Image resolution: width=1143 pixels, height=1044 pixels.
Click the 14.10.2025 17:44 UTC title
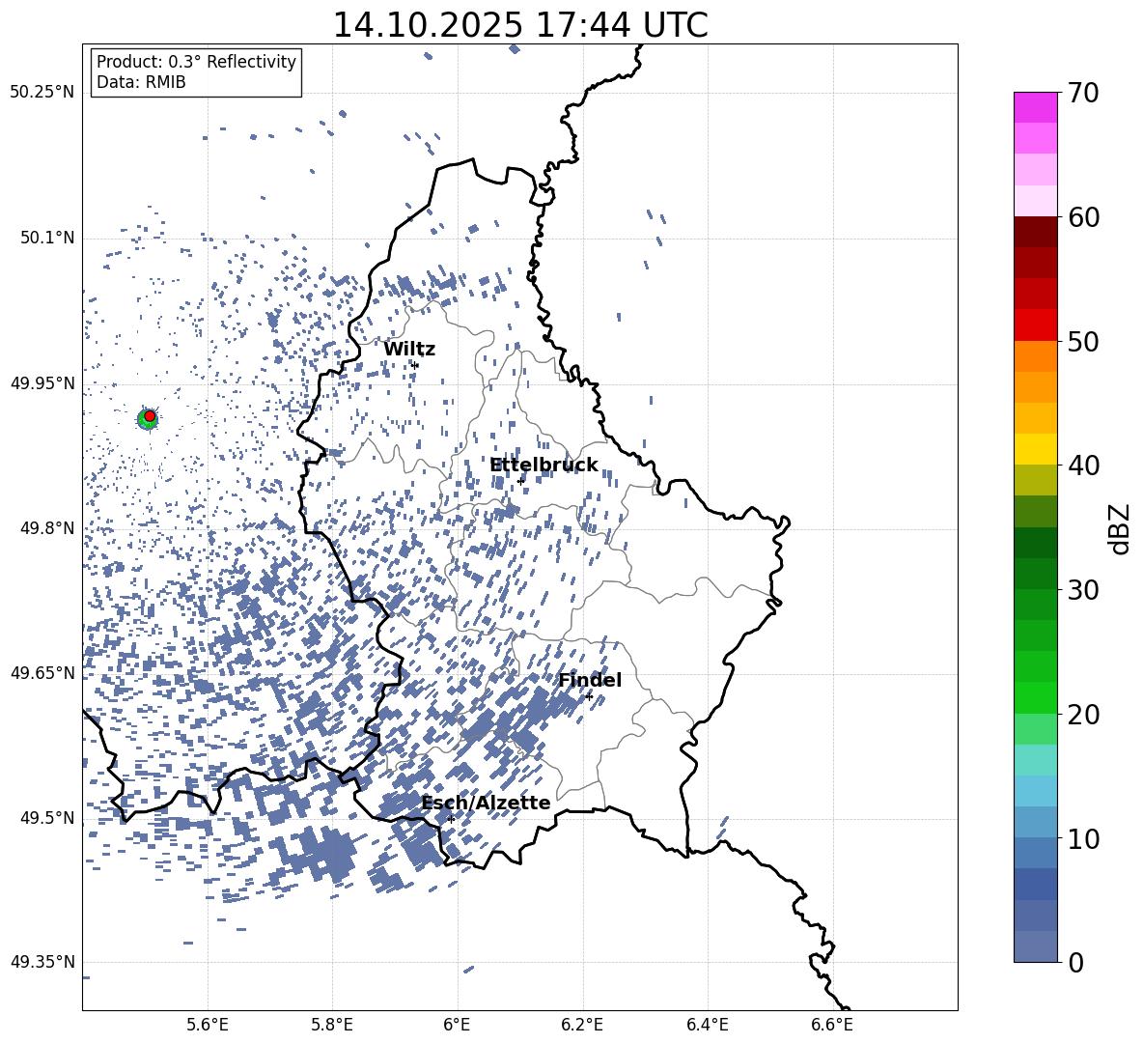click(x=519, y=25)
